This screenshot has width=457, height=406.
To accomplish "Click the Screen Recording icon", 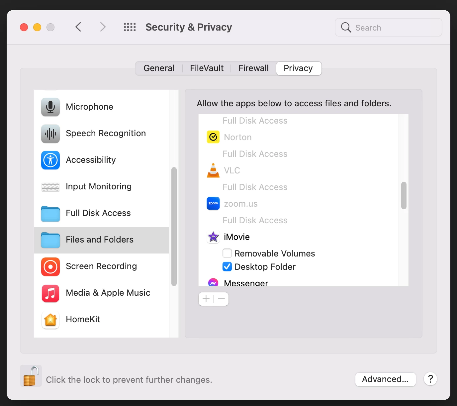I will pyautogui.click(x=50, y=266).
